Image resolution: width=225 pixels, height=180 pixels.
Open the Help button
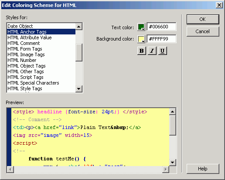coord(203,169)
